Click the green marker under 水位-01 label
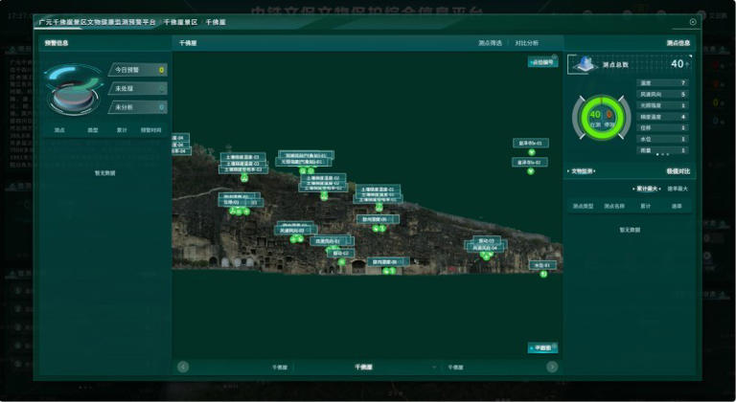Screen dimensions: 736x402 [542, 274]
